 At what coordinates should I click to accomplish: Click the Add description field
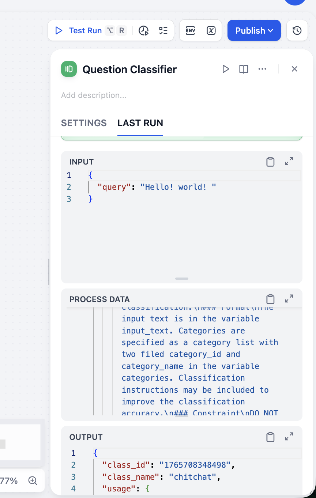tap(94, 95)
